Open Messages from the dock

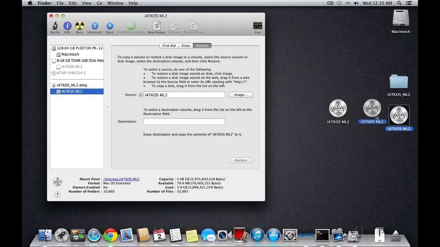[x=208, y=235]
